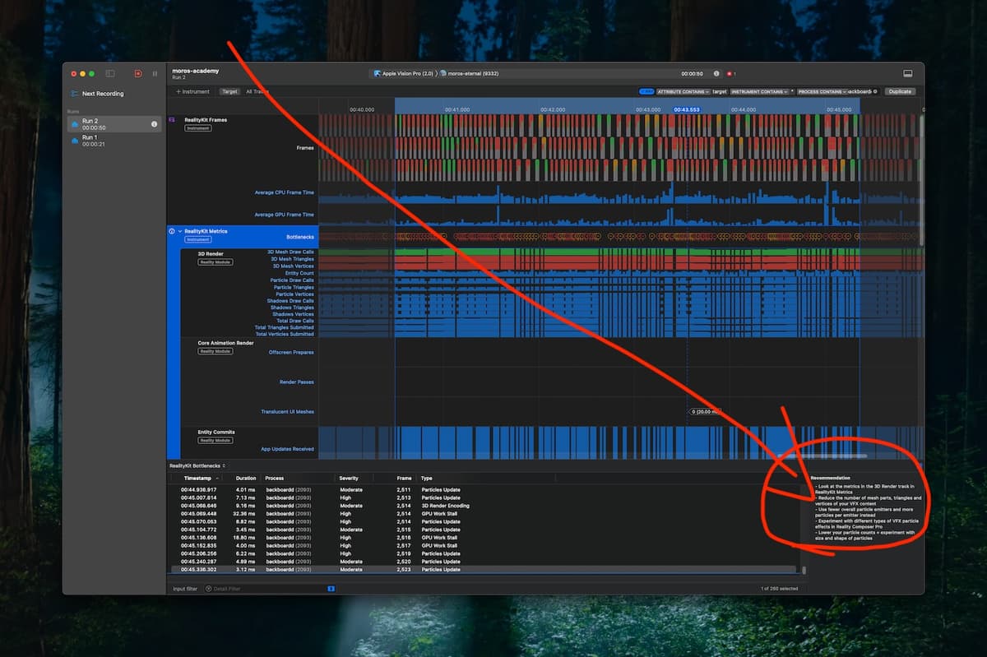The image size is (987, 657).
Task: Select the Particle Draw Calls lane
Action: point(292,280)
